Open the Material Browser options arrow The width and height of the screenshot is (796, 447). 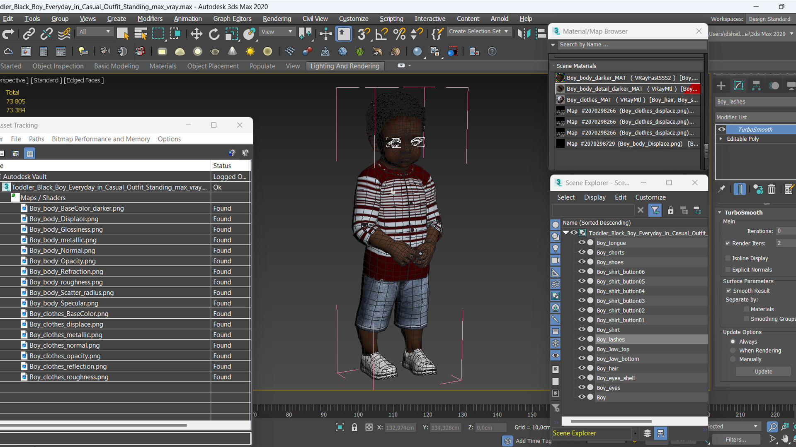pos(553,45)
